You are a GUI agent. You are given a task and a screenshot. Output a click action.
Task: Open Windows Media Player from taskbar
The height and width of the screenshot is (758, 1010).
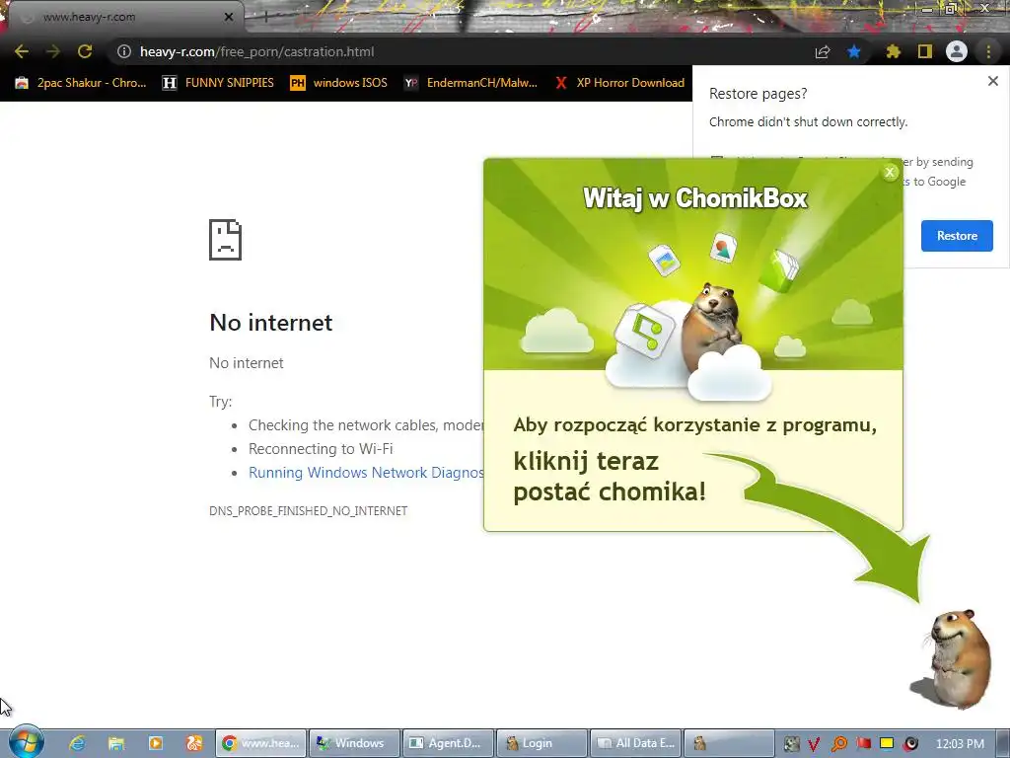(x=155, y=743)
